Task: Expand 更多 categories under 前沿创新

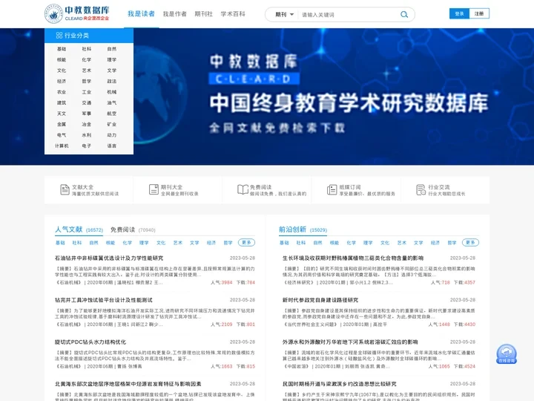Action: pos(470,242)
